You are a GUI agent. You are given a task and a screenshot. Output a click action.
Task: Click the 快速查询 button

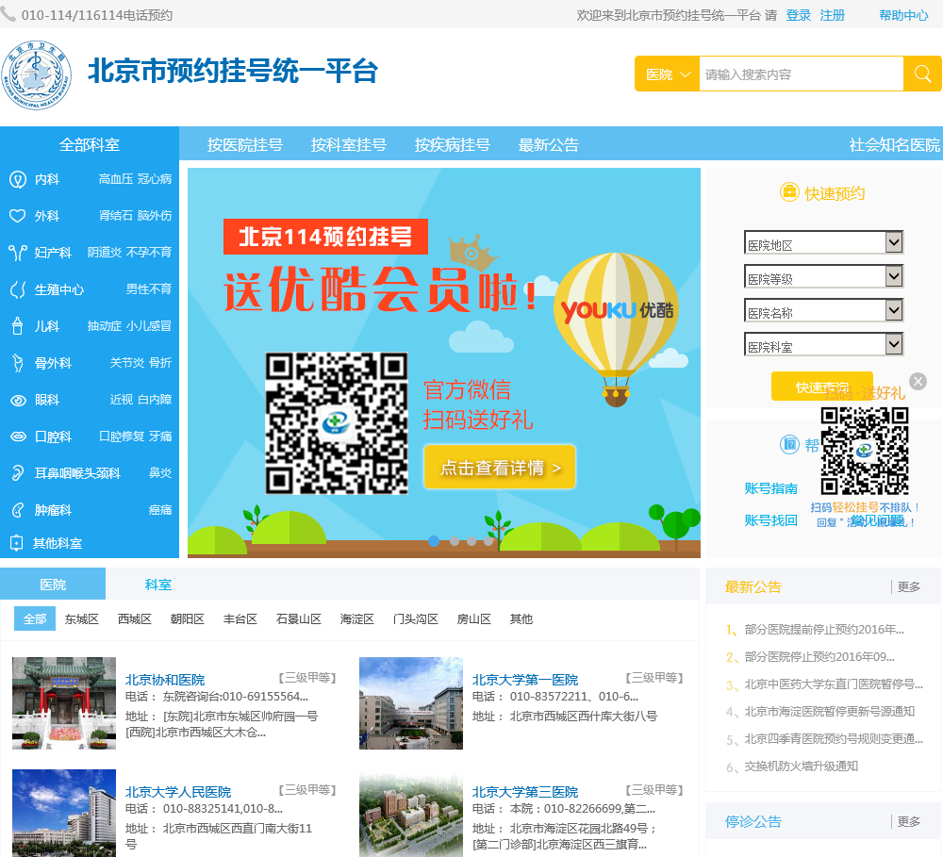[822, 387]
